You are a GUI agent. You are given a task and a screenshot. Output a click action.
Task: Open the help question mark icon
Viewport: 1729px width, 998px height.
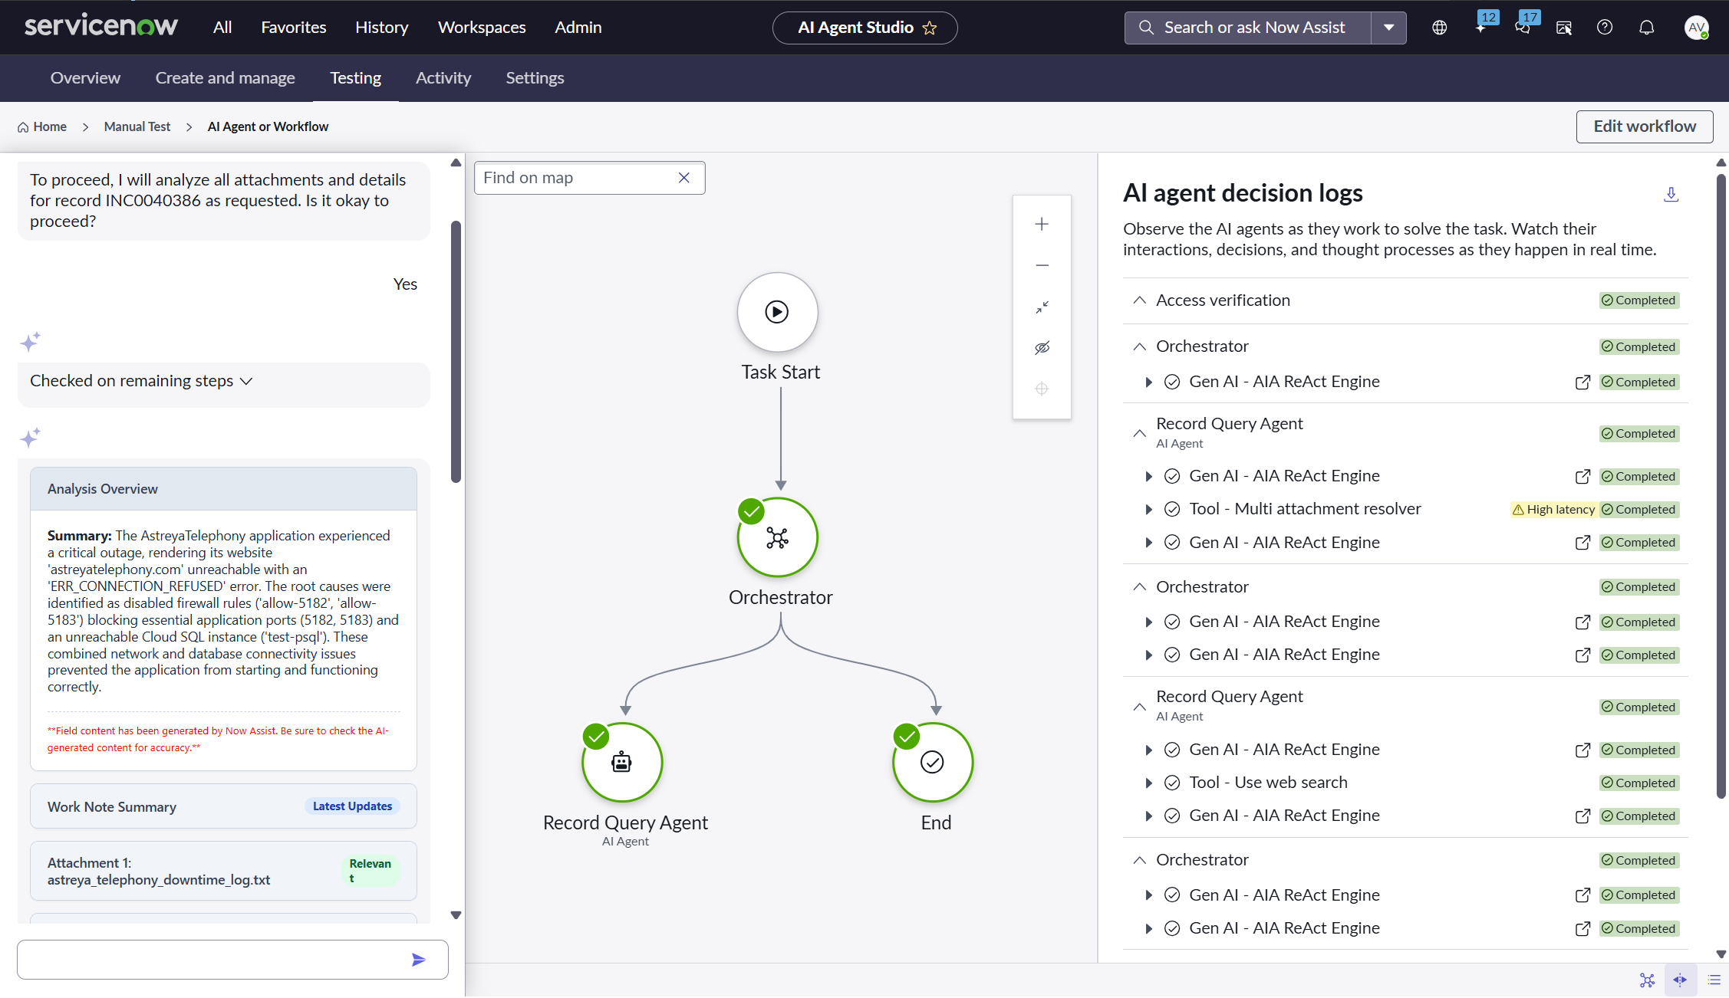[1605, 28]
